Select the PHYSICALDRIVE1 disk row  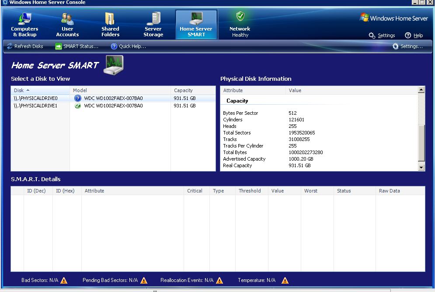tap(36, 106)
